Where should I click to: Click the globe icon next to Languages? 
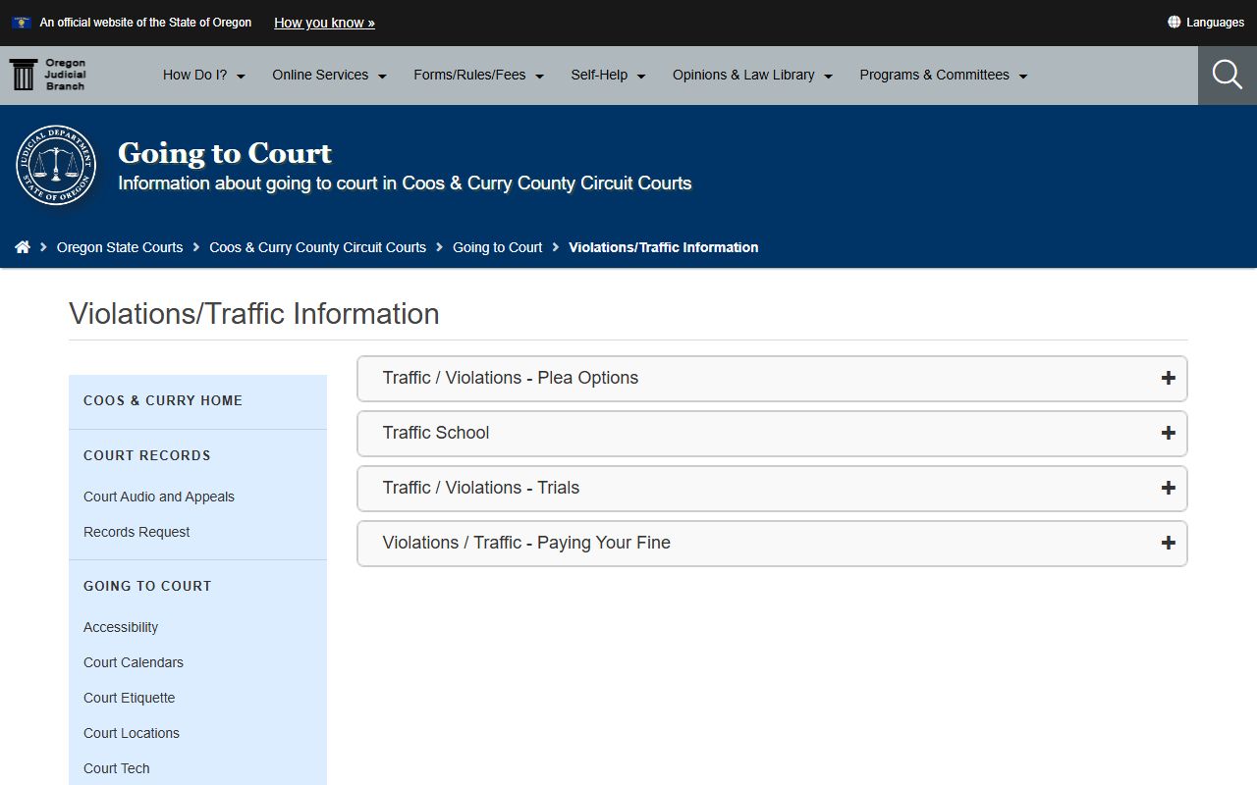[x=1174, y=22]
